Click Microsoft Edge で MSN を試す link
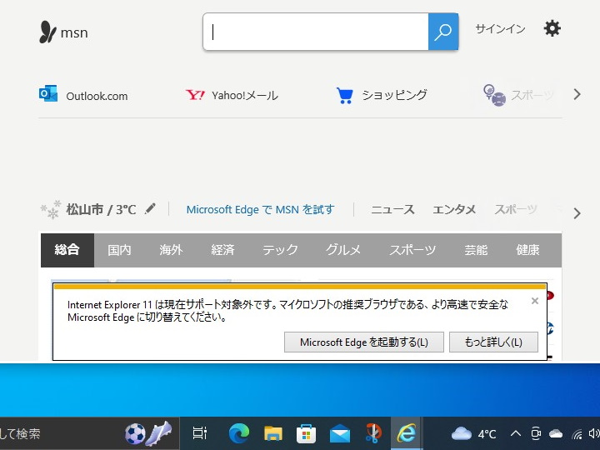Image resolution: width=600 pixels, height=450 pixels. coord(260,210)
